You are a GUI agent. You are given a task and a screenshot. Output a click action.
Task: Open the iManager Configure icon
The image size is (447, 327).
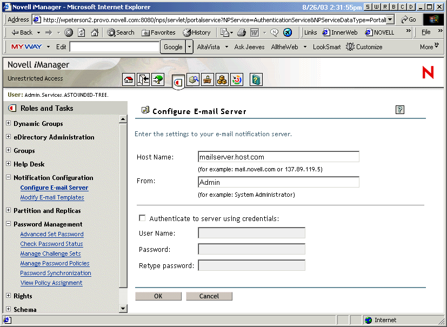pos(208,79)
